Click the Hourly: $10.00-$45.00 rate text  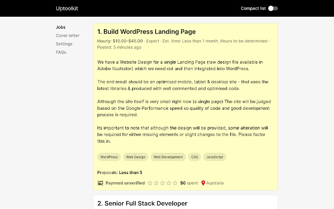click(x=120, y=41)
